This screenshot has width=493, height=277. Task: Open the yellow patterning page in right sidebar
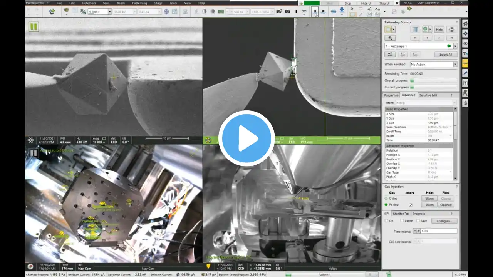point(465,63)
